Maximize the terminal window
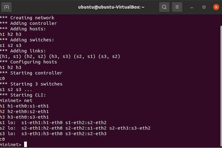Viewport: 222px width, 148px height. pyautogui.click(x=204, y=7)
